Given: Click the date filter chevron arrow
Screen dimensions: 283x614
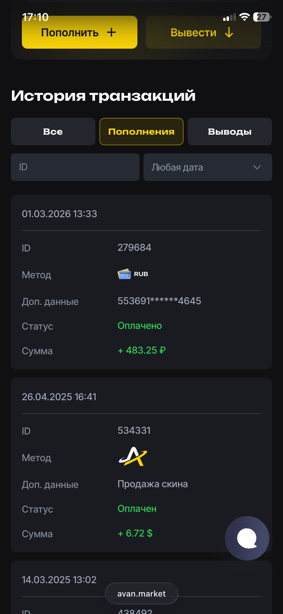Looking at the screenshot, I should coord(257,167).
